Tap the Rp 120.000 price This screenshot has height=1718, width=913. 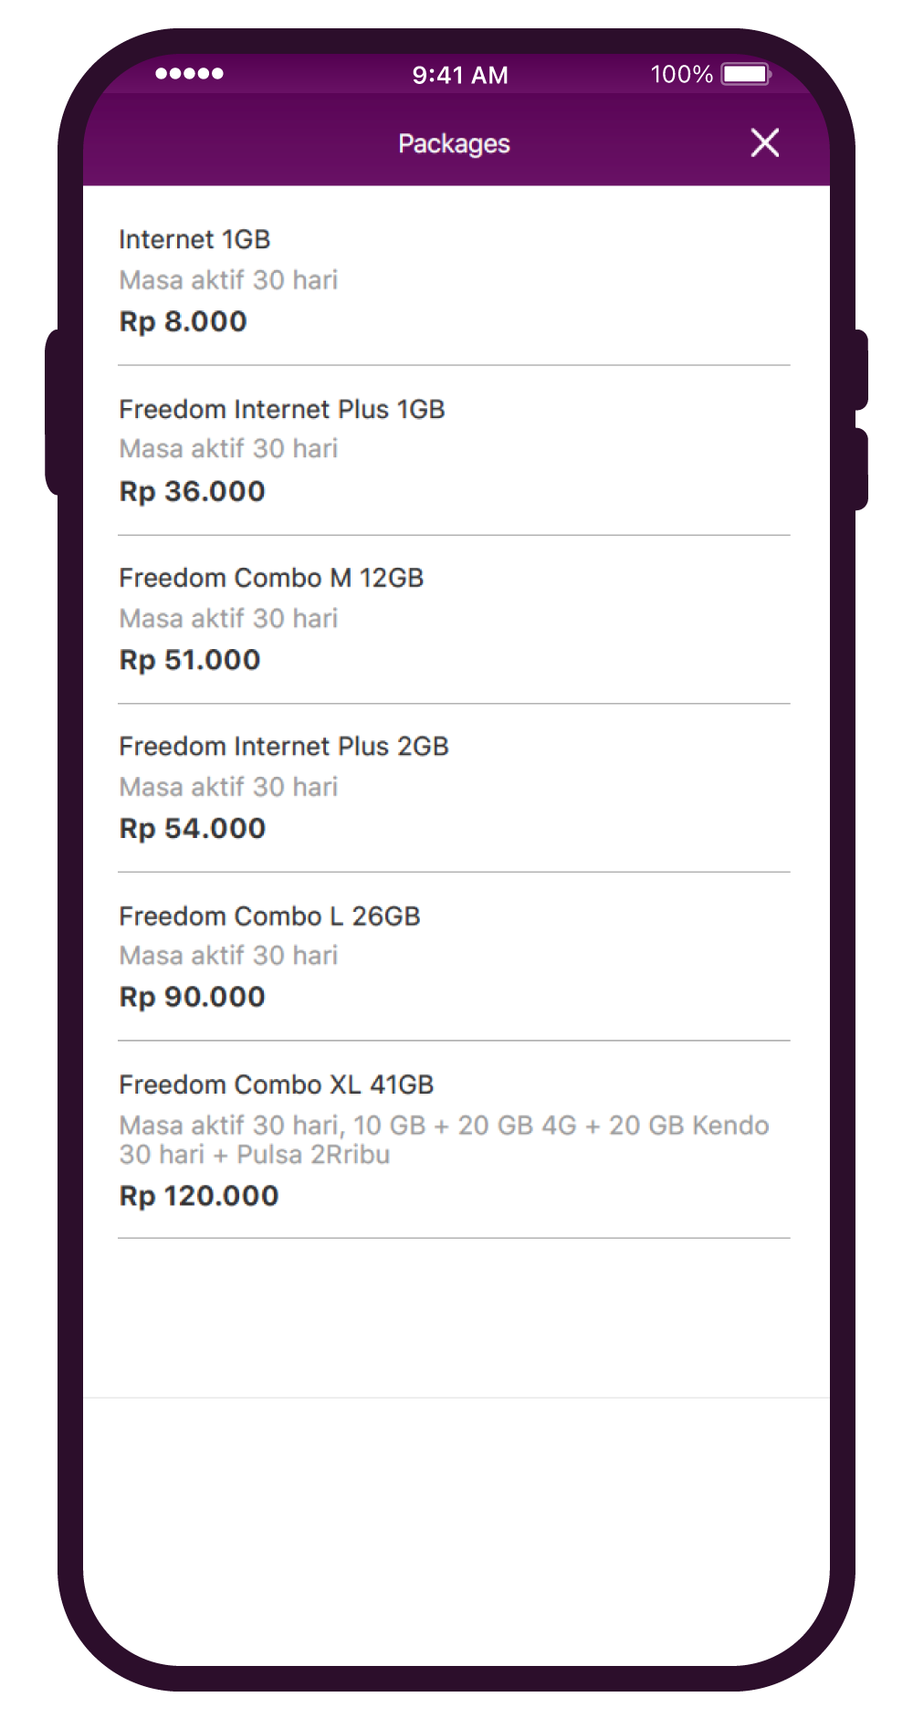click(x=198, y=1196)
